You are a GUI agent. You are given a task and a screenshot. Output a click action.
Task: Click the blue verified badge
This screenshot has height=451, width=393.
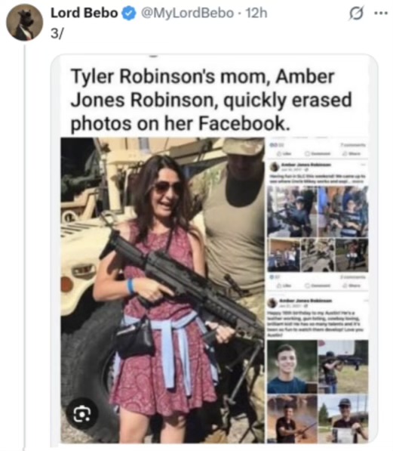(129, 14)
